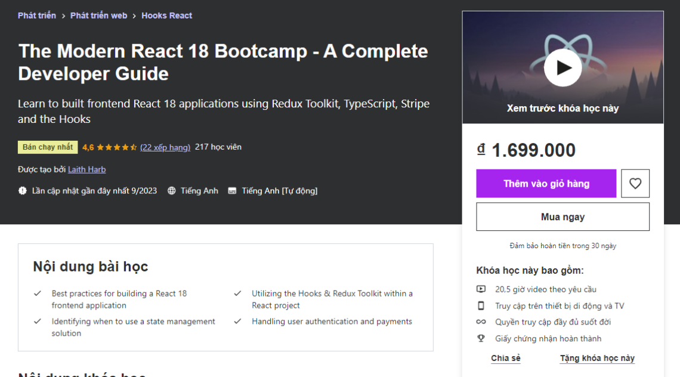
Task: Click the video on-demand icon
Action: coord(481,289)
